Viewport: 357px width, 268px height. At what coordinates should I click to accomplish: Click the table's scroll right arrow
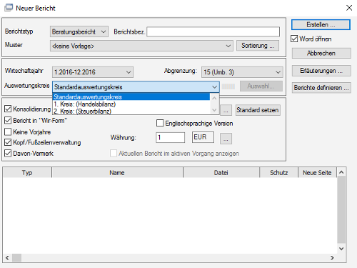tap(332, 258)
